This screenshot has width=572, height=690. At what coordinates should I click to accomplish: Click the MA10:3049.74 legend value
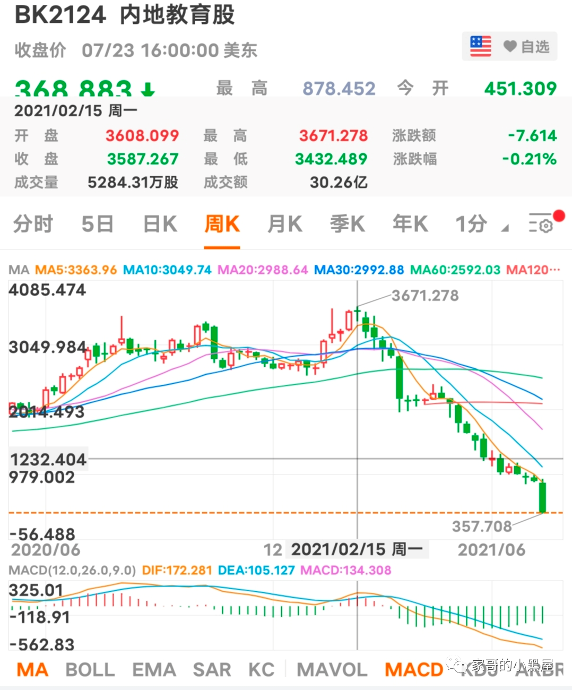167,270
